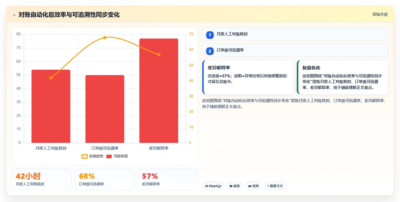Click the icon inside 进度 tag
The image size is (400, 202).
pos(250,186)
